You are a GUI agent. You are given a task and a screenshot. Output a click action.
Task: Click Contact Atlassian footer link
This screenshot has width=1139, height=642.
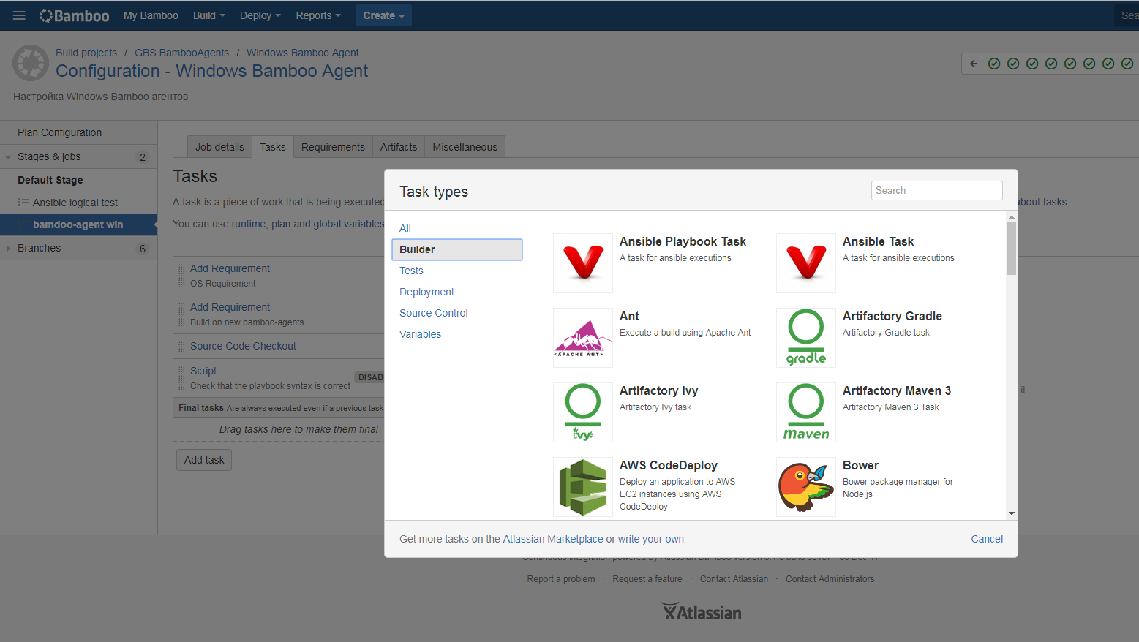coord(734,579)
